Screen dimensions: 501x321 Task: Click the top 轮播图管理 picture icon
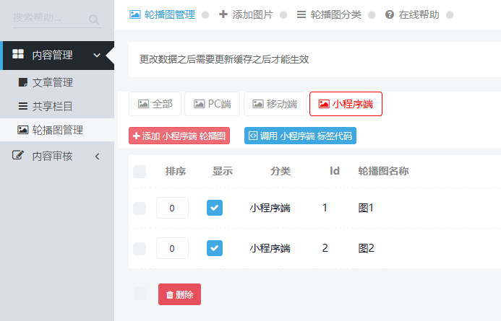click(135, 14)
